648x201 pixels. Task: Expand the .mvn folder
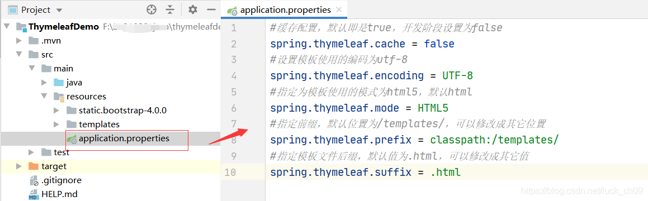pos(18,40)
